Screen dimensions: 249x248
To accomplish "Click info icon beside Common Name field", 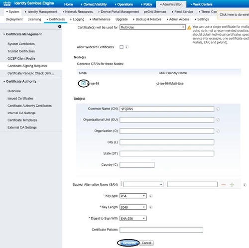I will 218,109.
